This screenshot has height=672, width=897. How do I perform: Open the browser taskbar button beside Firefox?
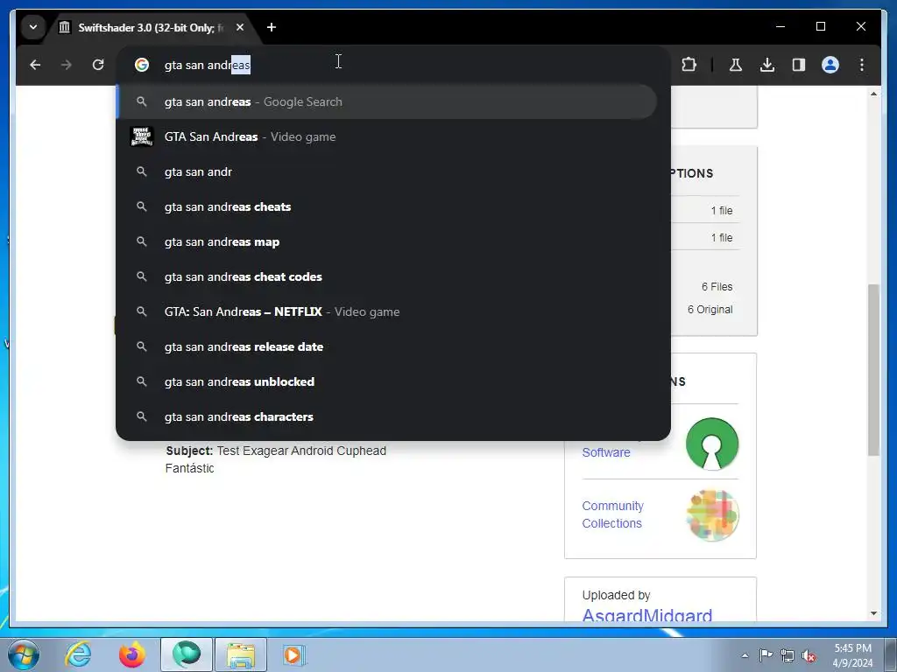point(187,654)
